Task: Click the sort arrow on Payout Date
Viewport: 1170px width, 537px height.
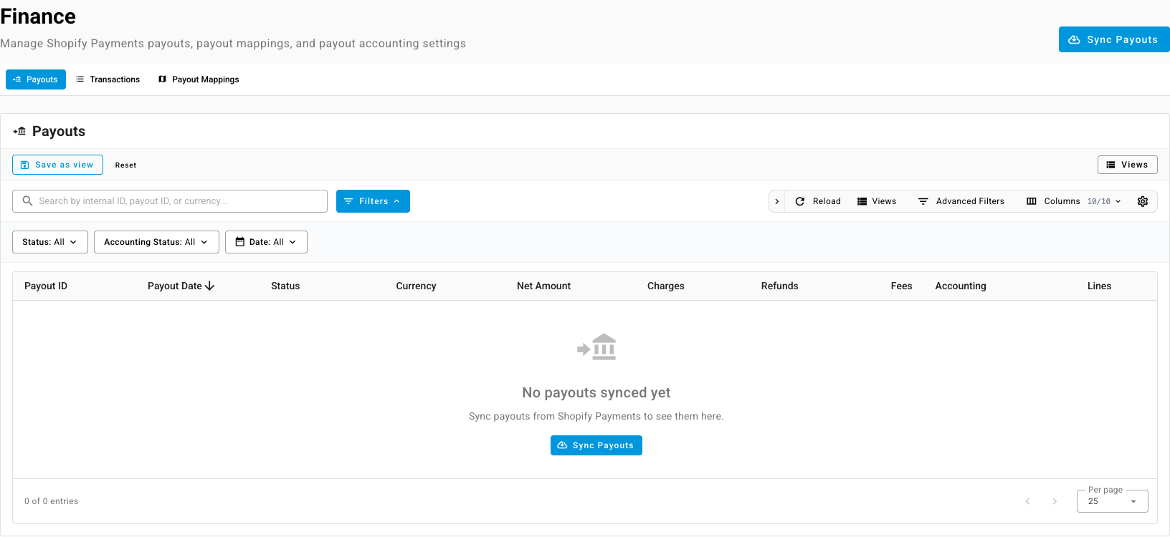Action: click(x=209, y=286)
